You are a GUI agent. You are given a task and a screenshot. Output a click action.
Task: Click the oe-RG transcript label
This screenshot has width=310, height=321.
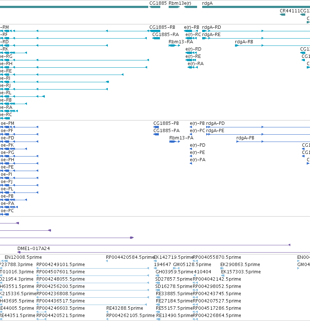click(x=6, y=56)
